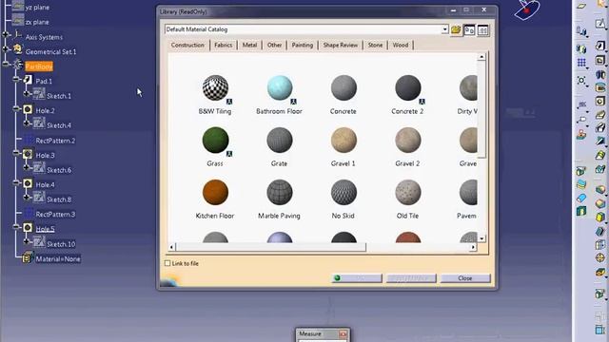
Task: Select the Concrete 2 material sphere
Action: pos(408,87)
